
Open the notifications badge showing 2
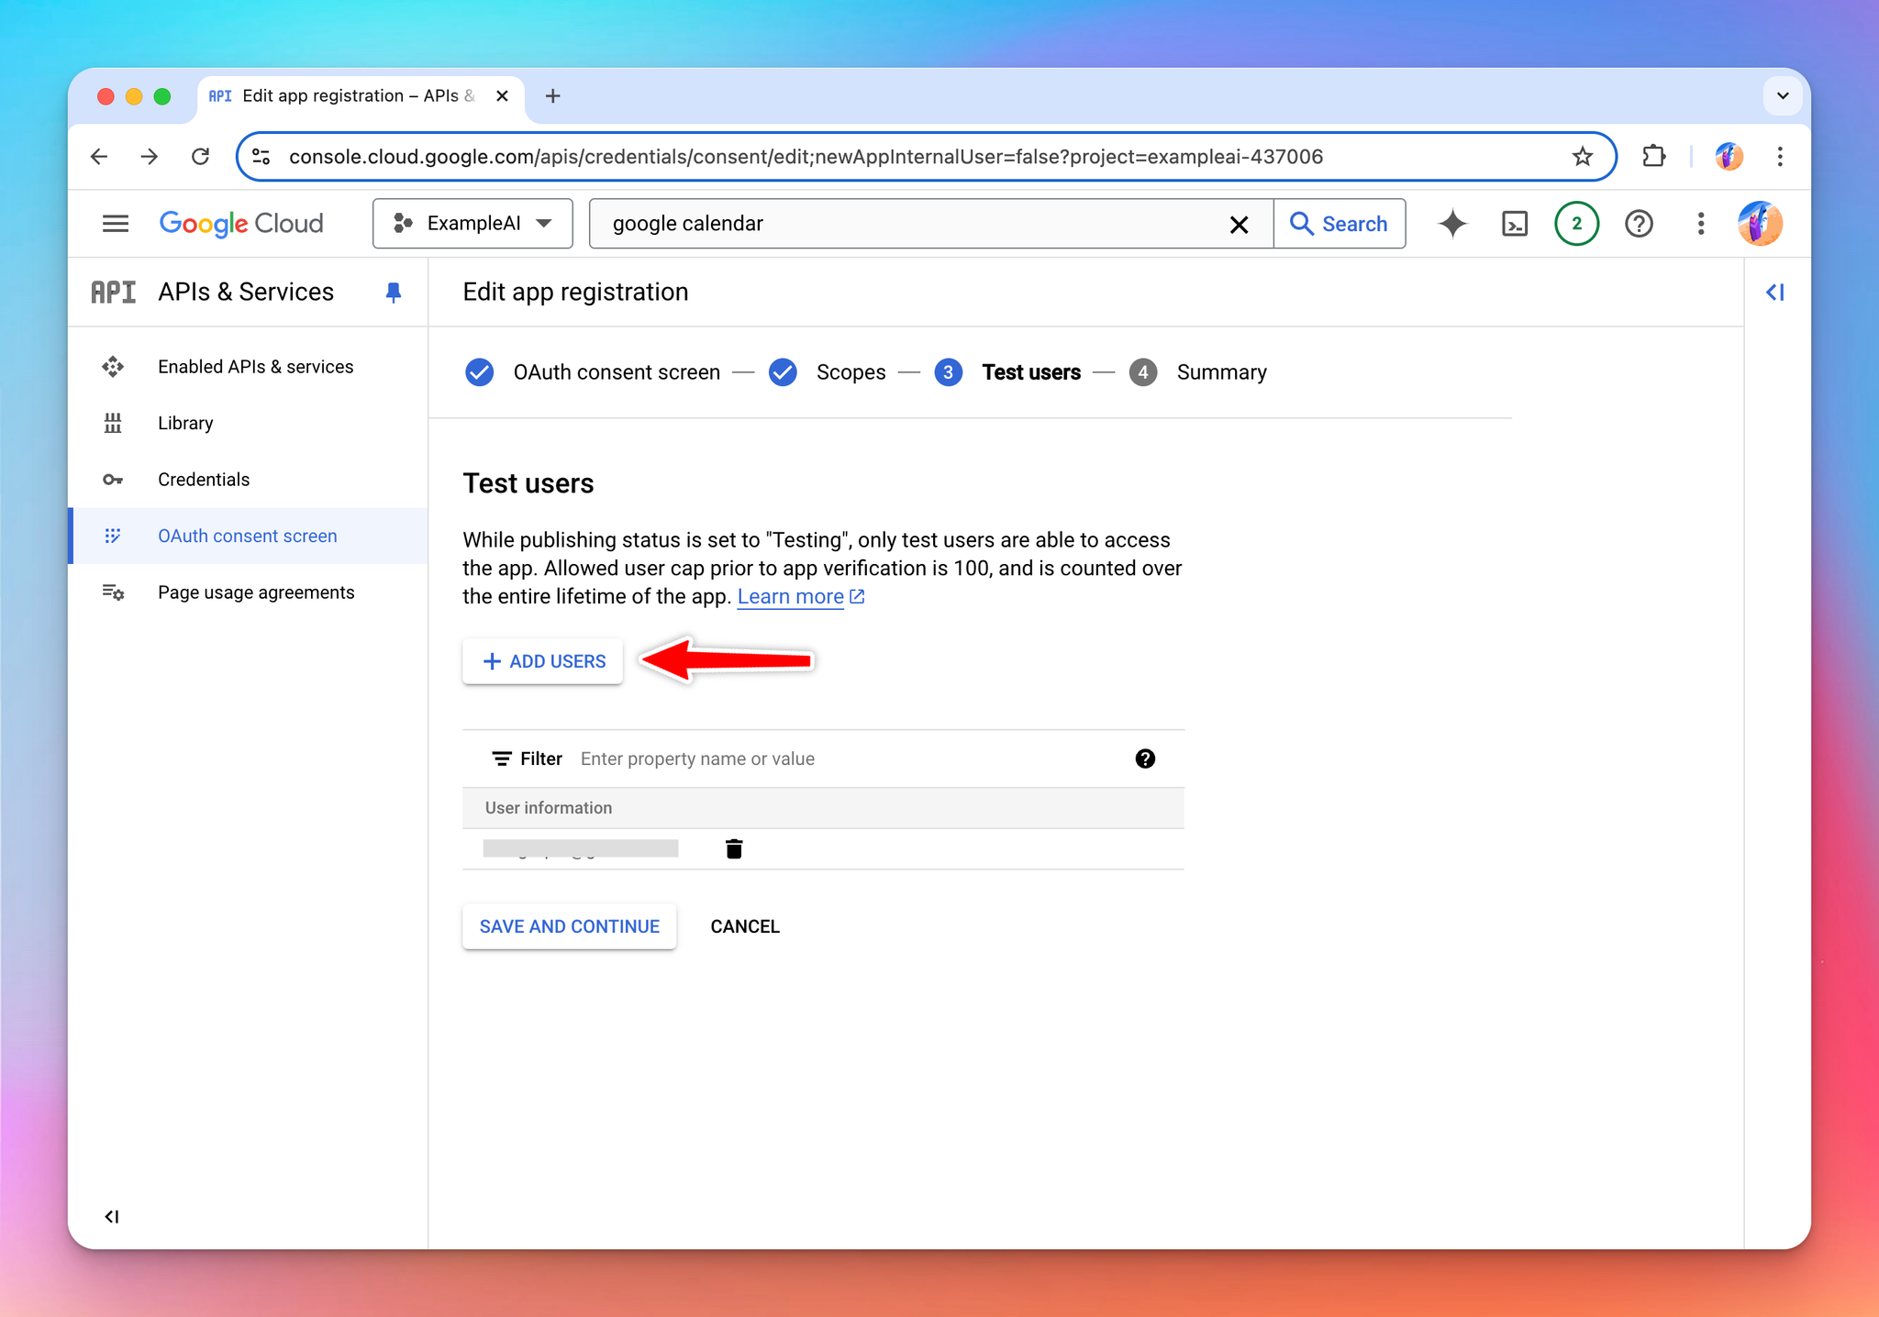[1575, 224]
